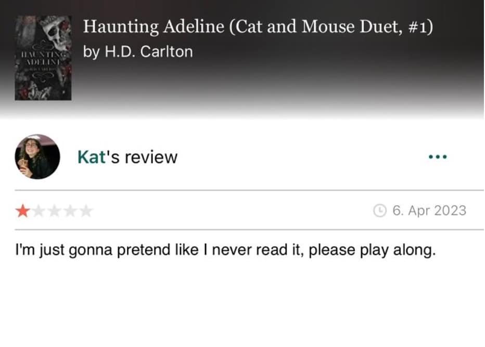Tap the Haunting Adeline book cover
485x347 pixels.
(43, 57)
